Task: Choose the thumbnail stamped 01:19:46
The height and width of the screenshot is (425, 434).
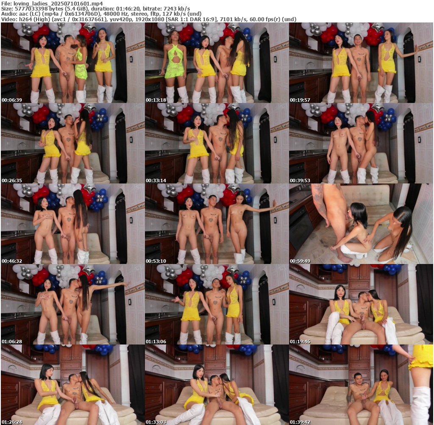Action: [361, 304]
